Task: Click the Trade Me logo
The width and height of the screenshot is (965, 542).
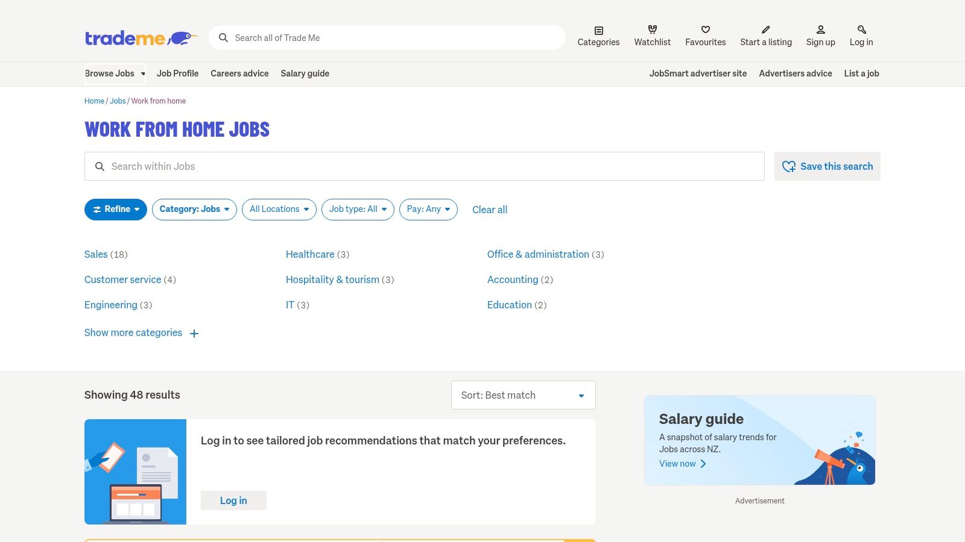Action: tap(140, 37)
